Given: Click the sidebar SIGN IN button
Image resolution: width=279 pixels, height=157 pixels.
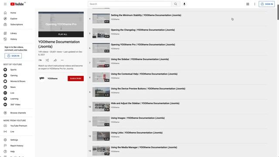Looking at the screenshot, I should pyautogui.click(x=13, y=56).
